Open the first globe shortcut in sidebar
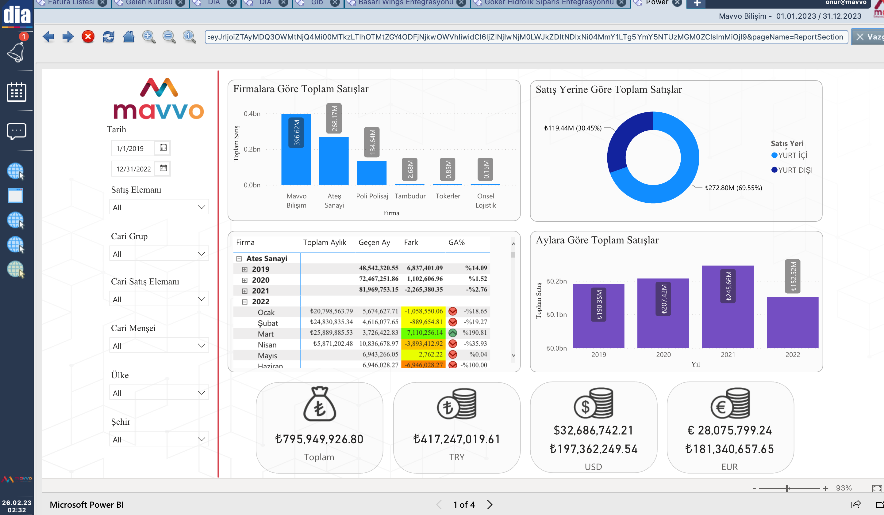 (x=16, y=171)
